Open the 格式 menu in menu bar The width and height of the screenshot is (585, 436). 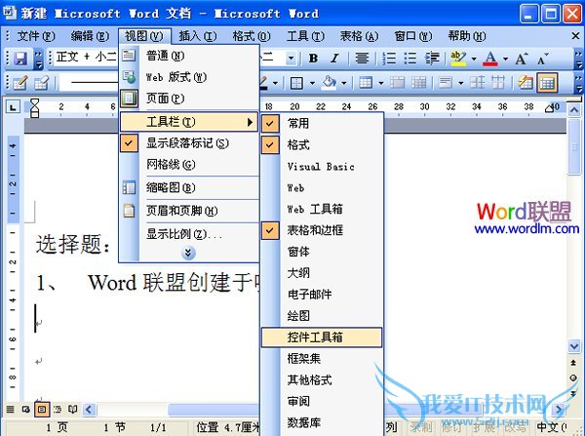252,36
